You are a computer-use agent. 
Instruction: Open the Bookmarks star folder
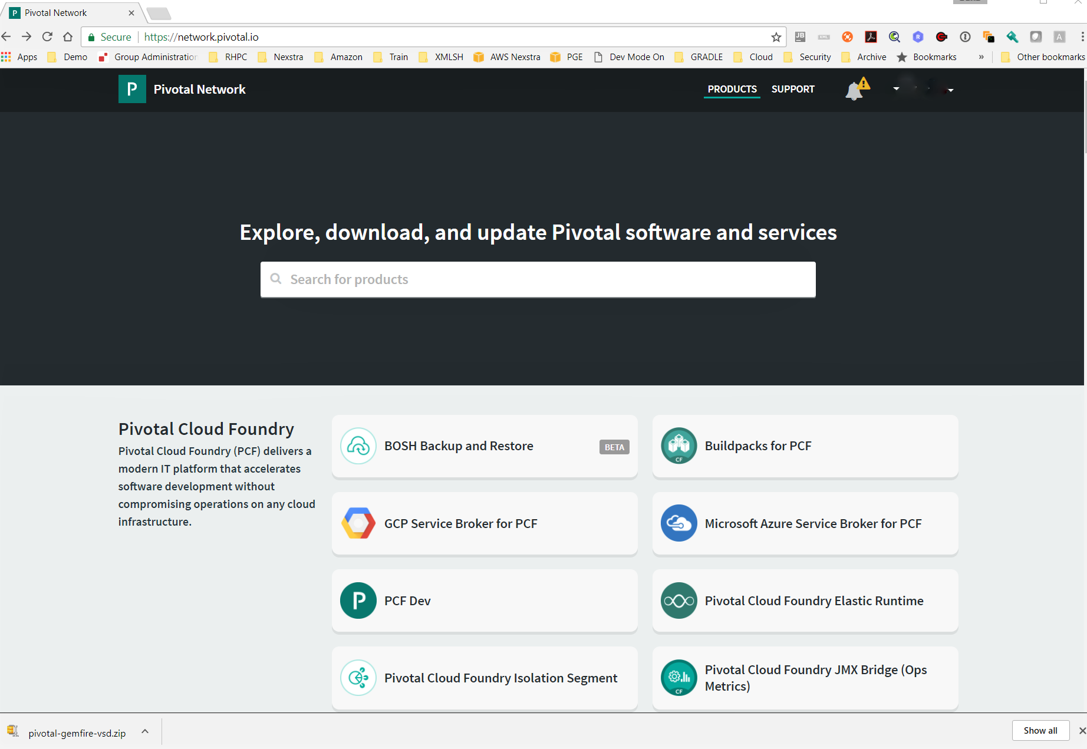click(x=927, y=57)
